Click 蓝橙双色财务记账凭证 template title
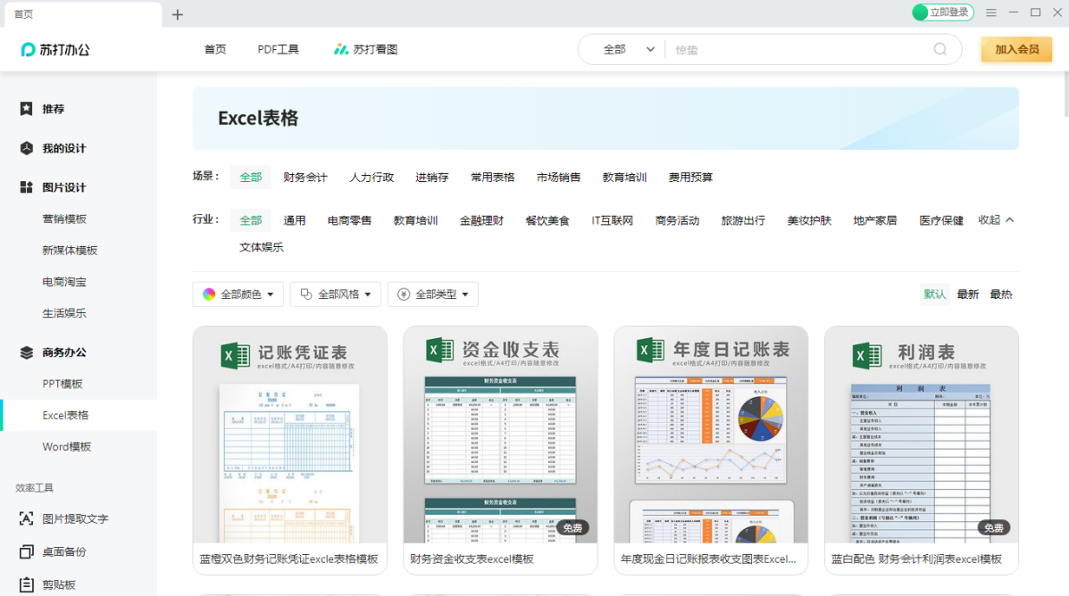 [288, 559]
